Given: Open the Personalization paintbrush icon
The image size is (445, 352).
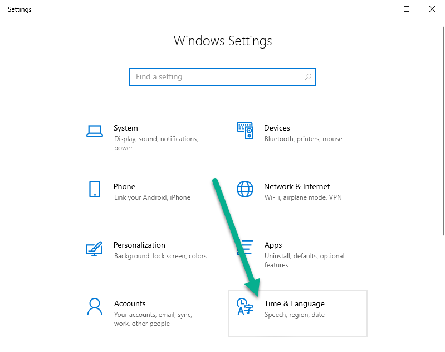Looking at the screenshot, I should [94, 248].
